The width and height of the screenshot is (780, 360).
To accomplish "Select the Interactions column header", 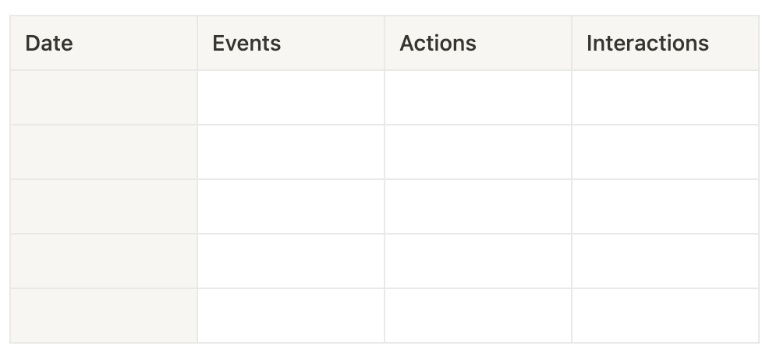I will click(x=665, y=43).
